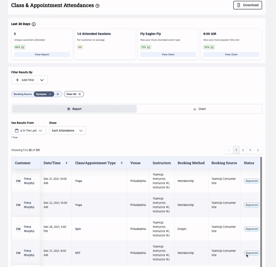
Task: Click View Report on unique customers card
Action: point(42,55)
